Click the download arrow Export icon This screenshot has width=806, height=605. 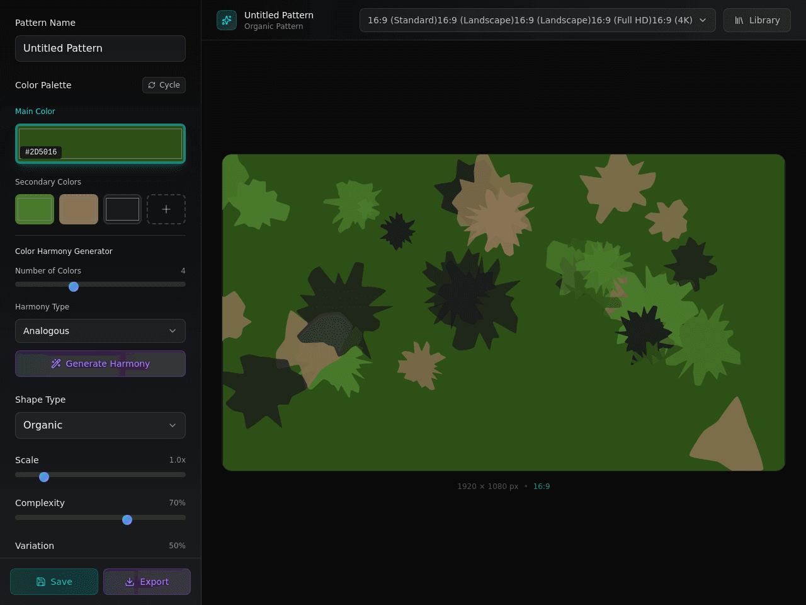coord(130,582)
